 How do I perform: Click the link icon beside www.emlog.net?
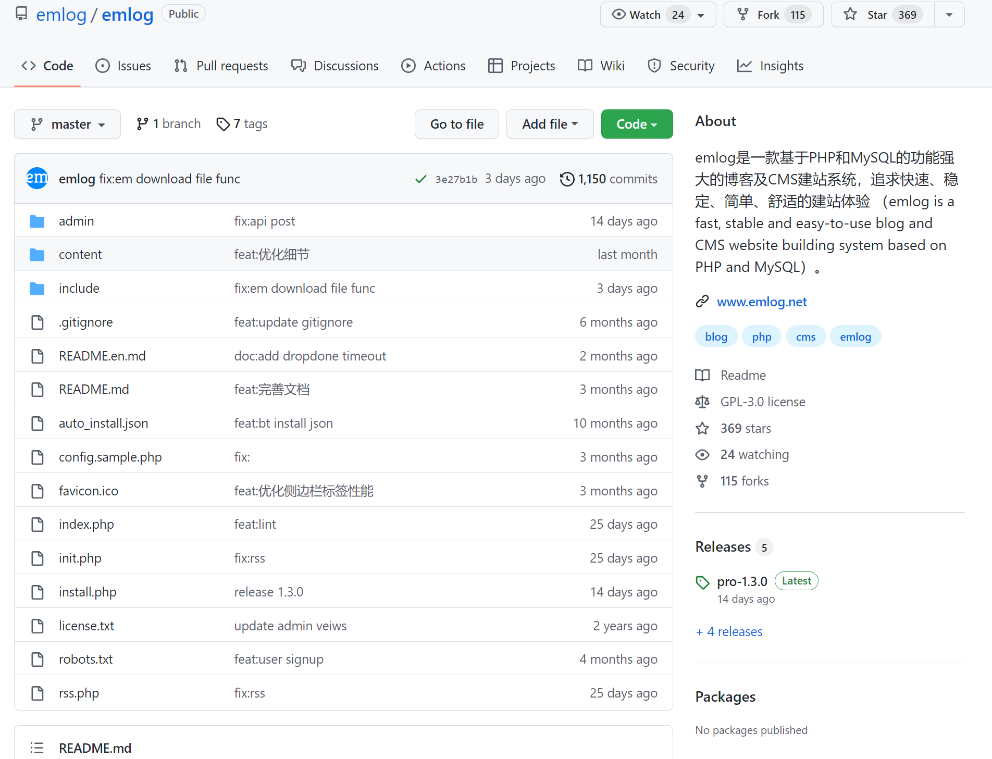[x=702, y=302]
